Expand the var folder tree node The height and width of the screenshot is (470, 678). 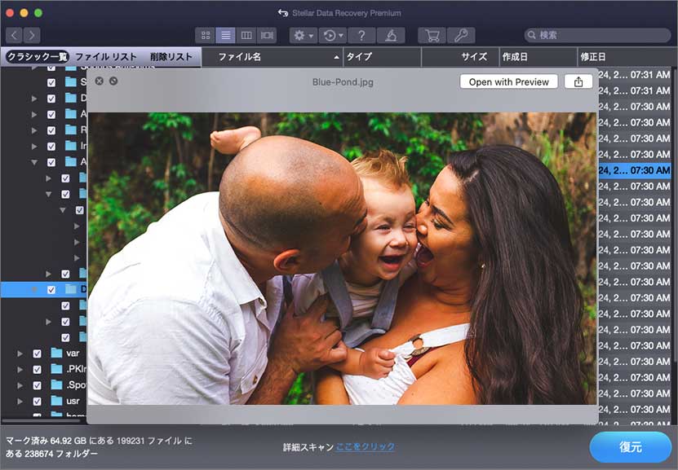click(x=20, y=354)
